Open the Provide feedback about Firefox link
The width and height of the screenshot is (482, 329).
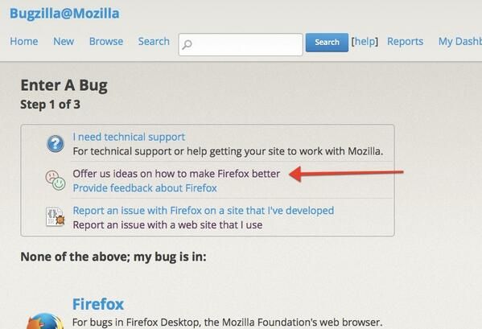point(145,188)
